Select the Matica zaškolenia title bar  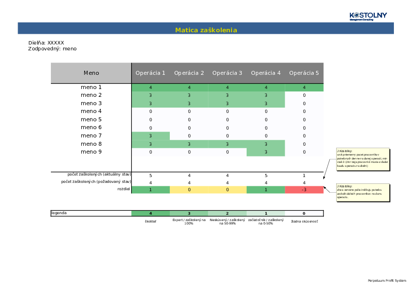coord(206,28)
